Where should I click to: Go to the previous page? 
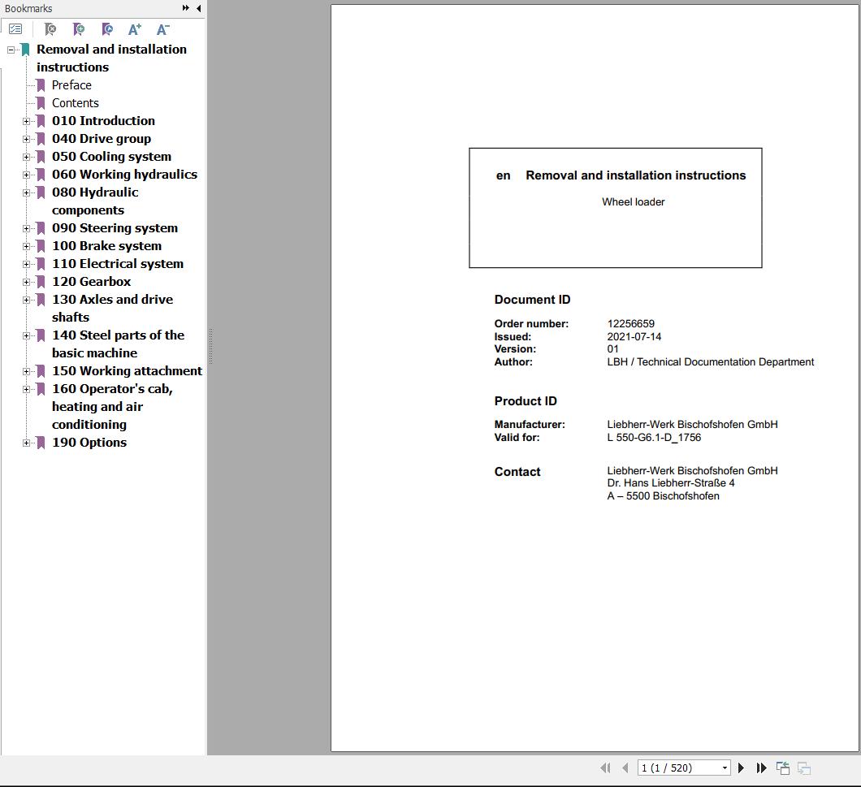[625, 768]
